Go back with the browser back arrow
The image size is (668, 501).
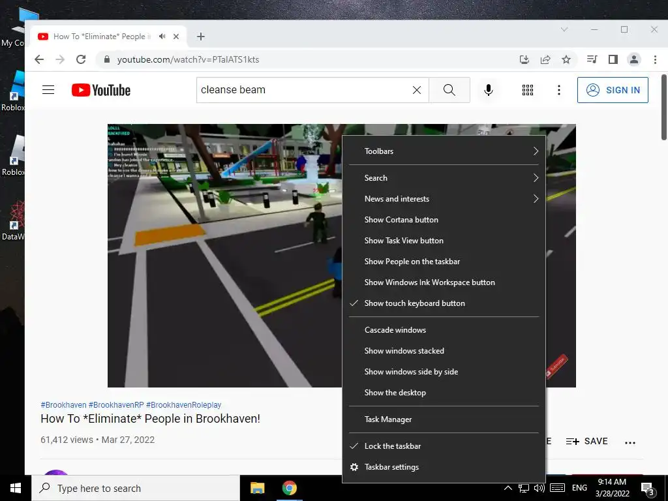tap(39, 59)
